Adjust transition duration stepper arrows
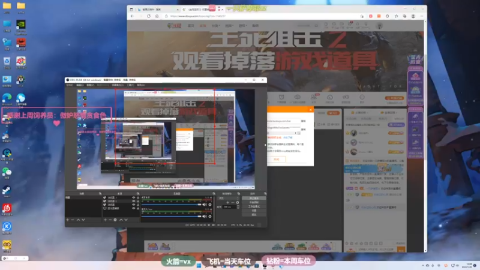 [x=238, y=207]
